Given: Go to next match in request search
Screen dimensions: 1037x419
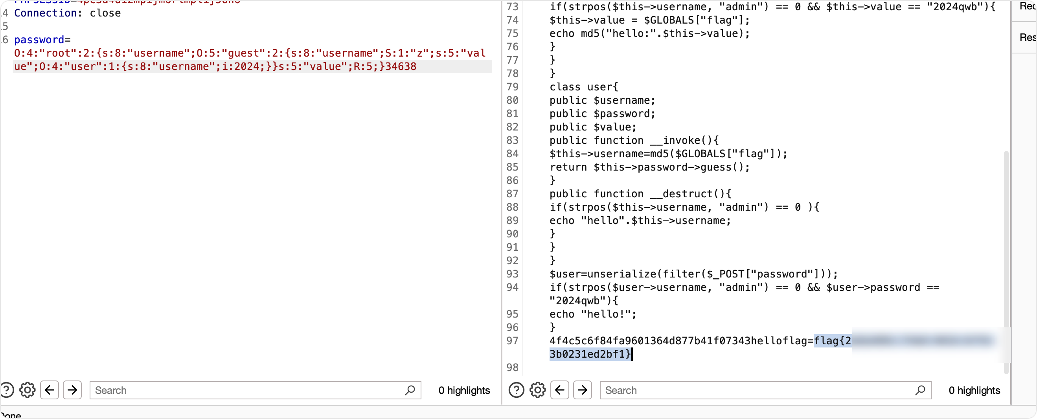Looking at the screenshot, I should pos(72,390).
